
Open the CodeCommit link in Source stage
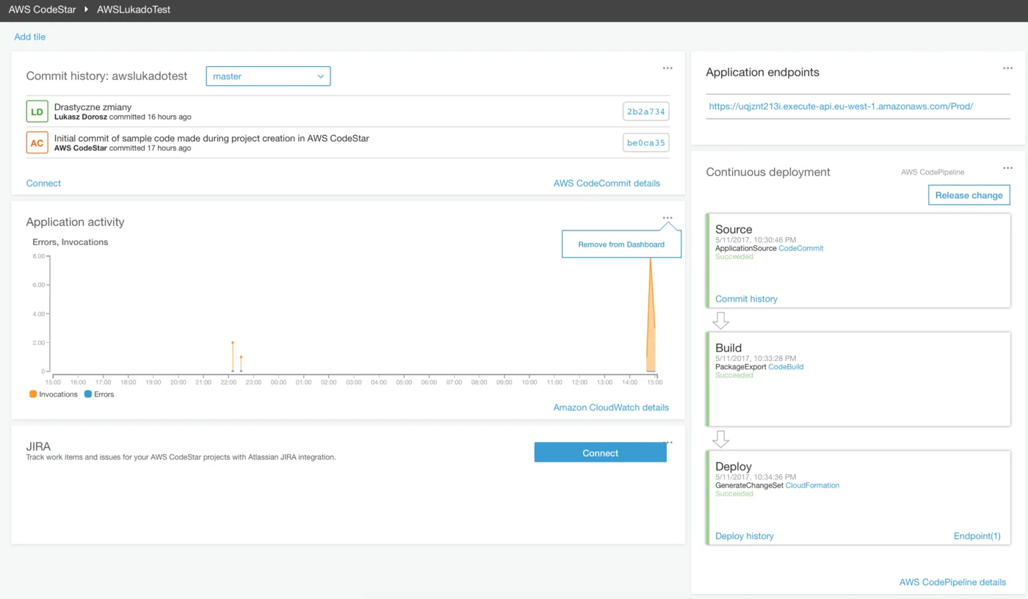point(801,248)
